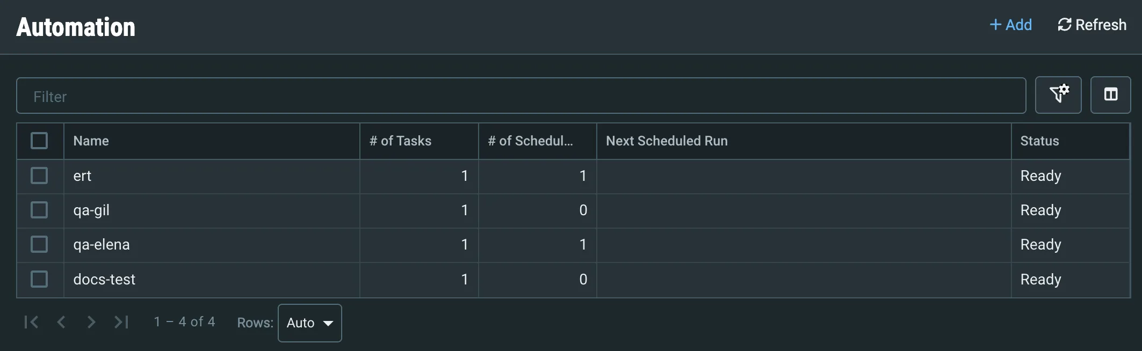Sort by Next Scheduled Run column

667,141
